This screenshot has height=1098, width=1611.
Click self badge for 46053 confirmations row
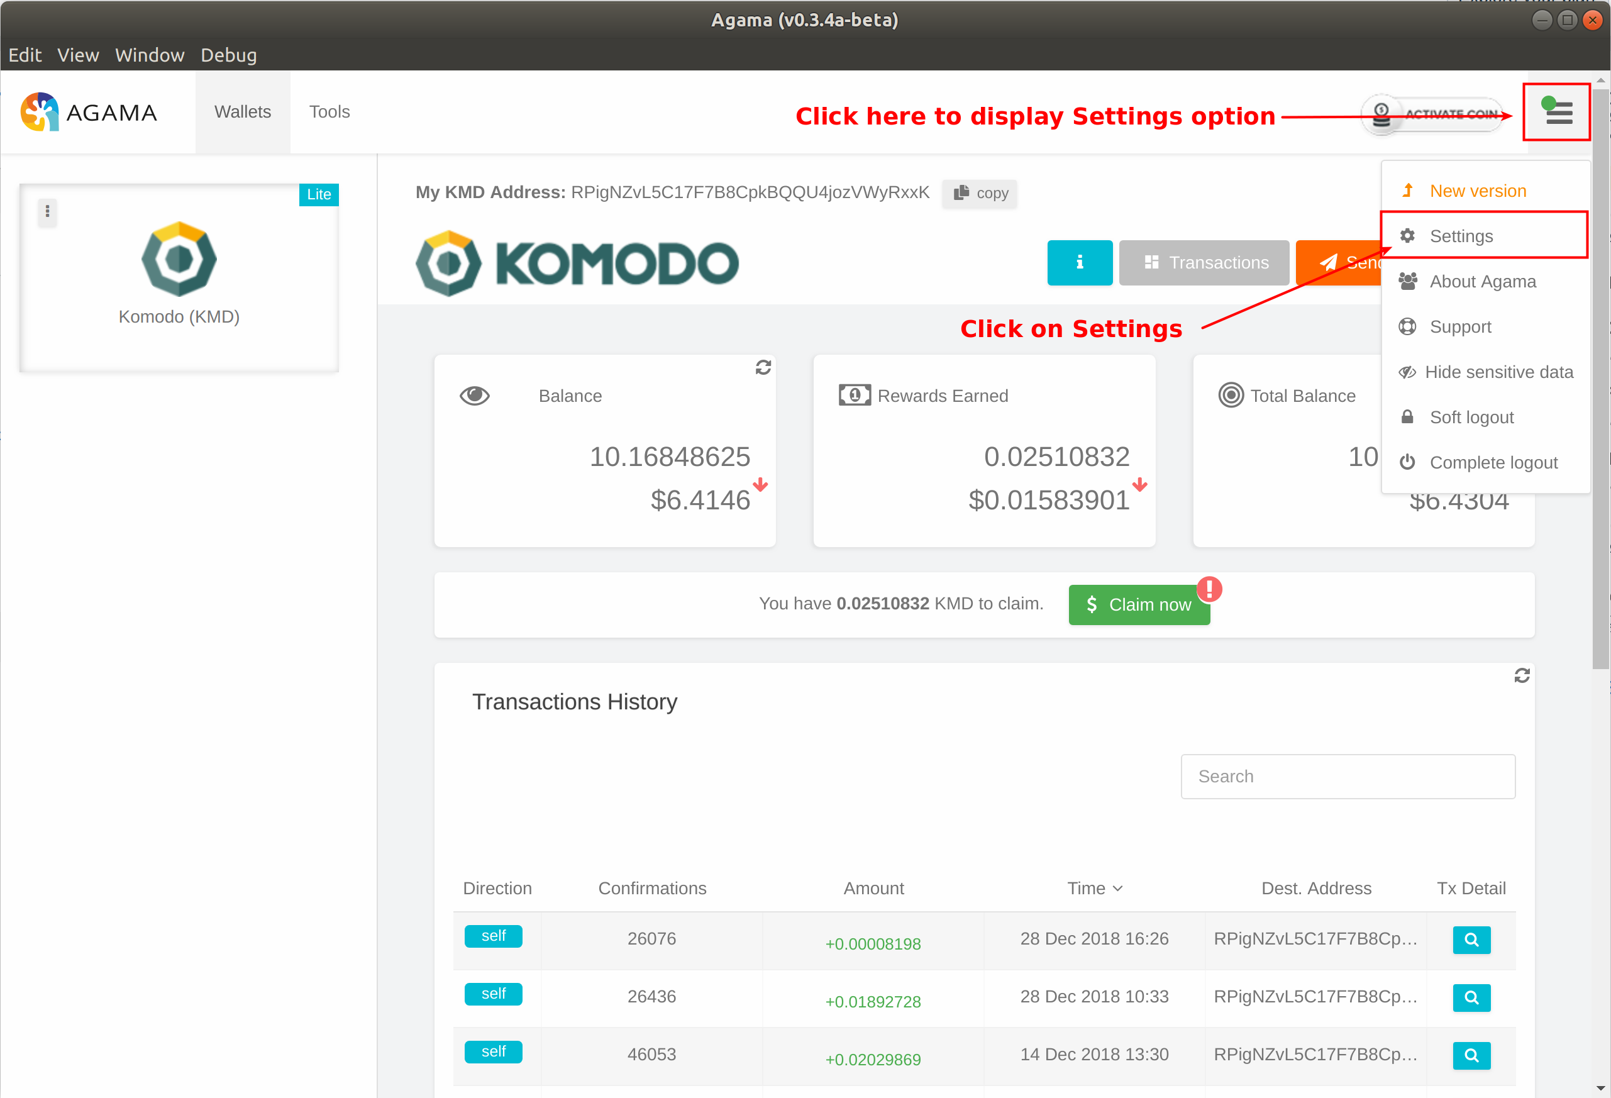click(x=493, y=1051)
